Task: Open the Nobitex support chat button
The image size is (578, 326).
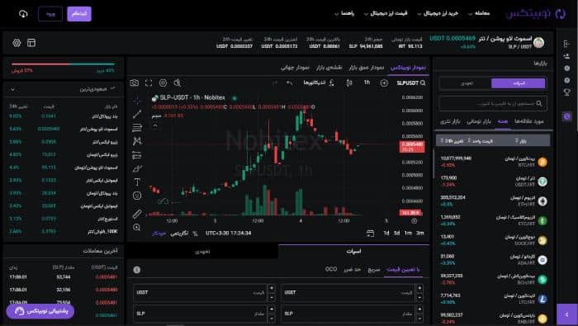Action: (x=40, y=311)
